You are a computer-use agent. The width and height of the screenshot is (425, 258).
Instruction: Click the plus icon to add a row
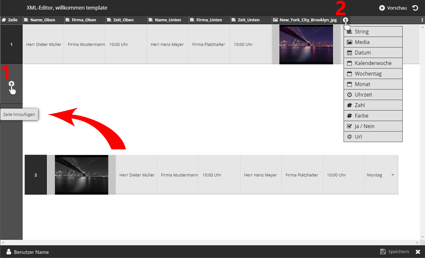pyautogui.click(x=11, y=84)
